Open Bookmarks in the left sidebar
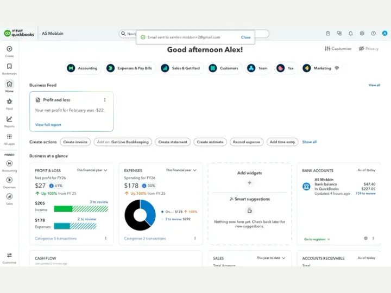The height and width of the screenshot is (293, 391). click(x=9, y=66)
